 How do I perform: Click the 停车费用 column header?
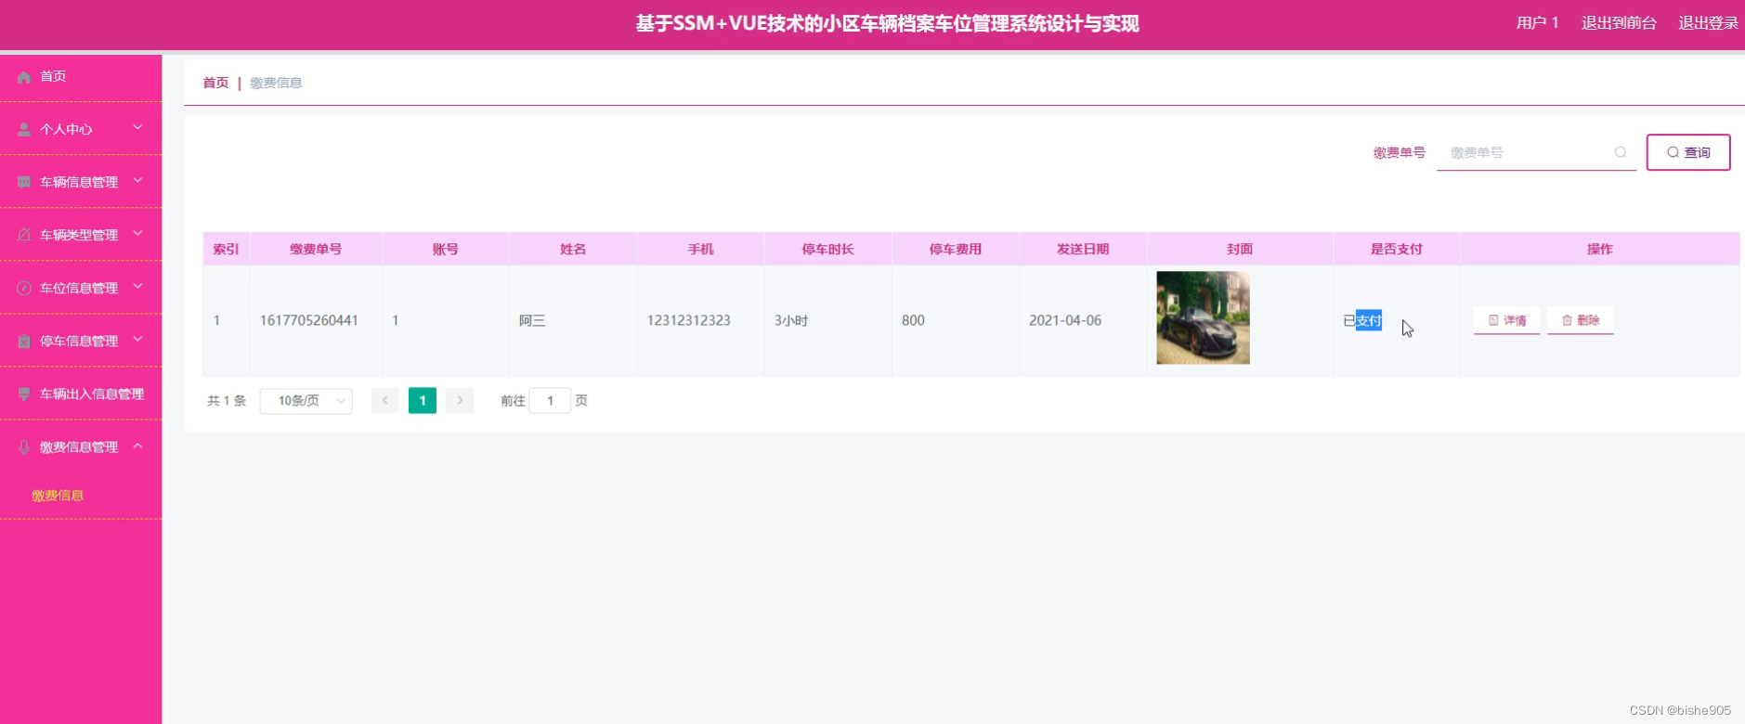[956, 249]
